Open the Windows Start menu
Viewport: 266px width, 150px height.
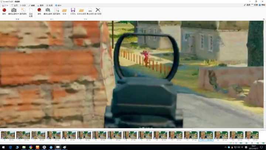(3, 147)
